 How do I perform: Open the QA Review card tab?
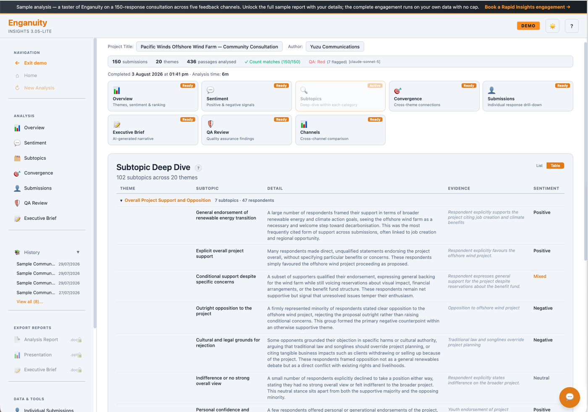pyautogui.click(x=247, y=130)
